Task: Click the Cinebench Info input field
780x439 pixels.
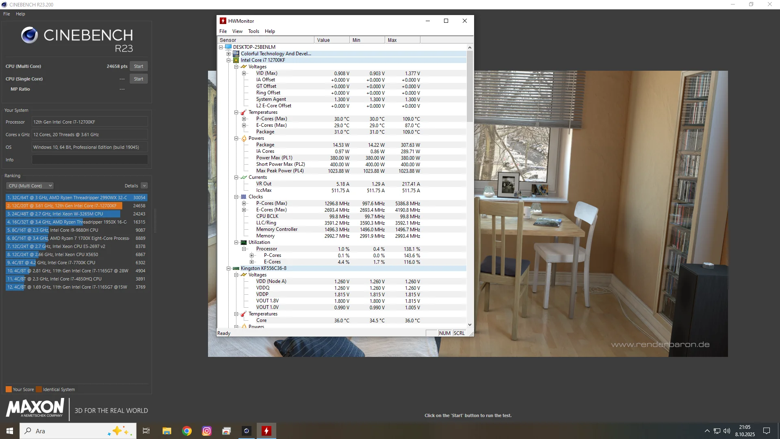Action: pyautogui.click(x=90, y=160)
